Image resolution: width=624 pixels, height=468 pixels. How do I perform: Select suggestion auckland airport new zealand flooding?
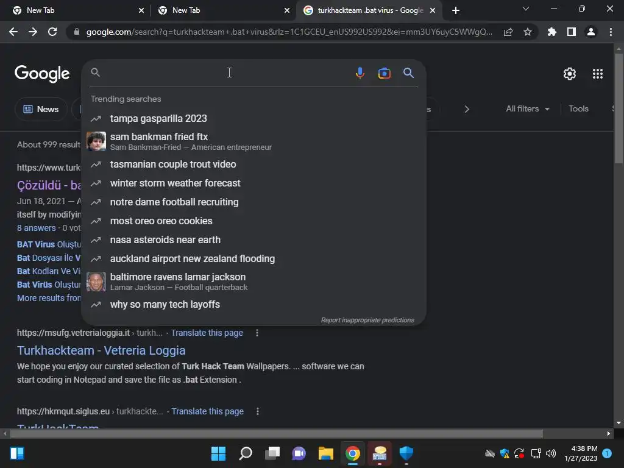click(x=253, y=258)
